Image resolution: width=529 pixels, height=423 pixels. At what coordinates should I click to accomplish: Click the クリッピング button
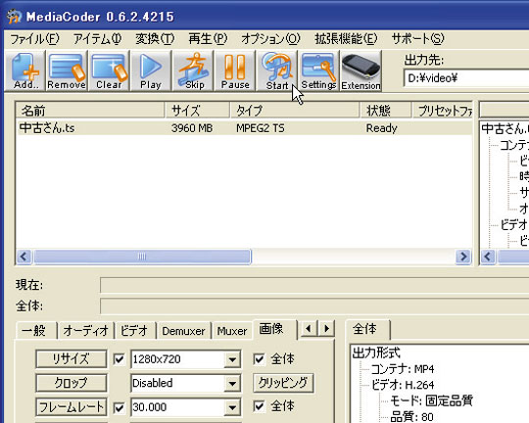pos(283,383)
